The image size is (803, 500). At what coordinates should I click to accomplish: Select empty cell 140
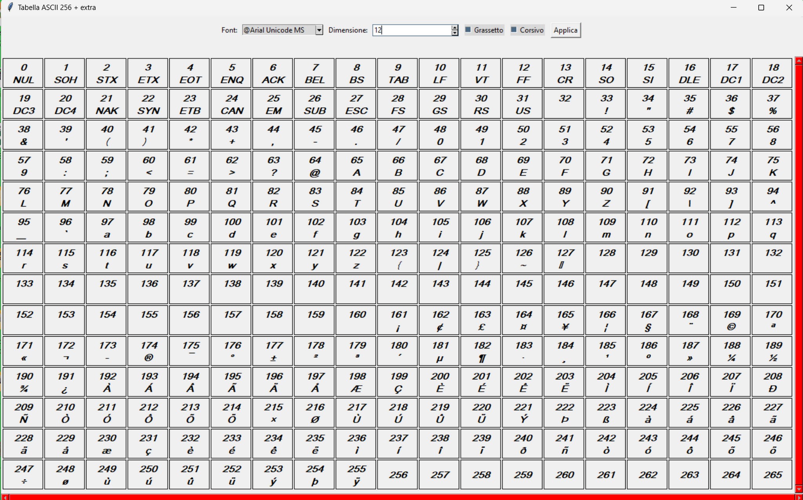click(314, 290)
